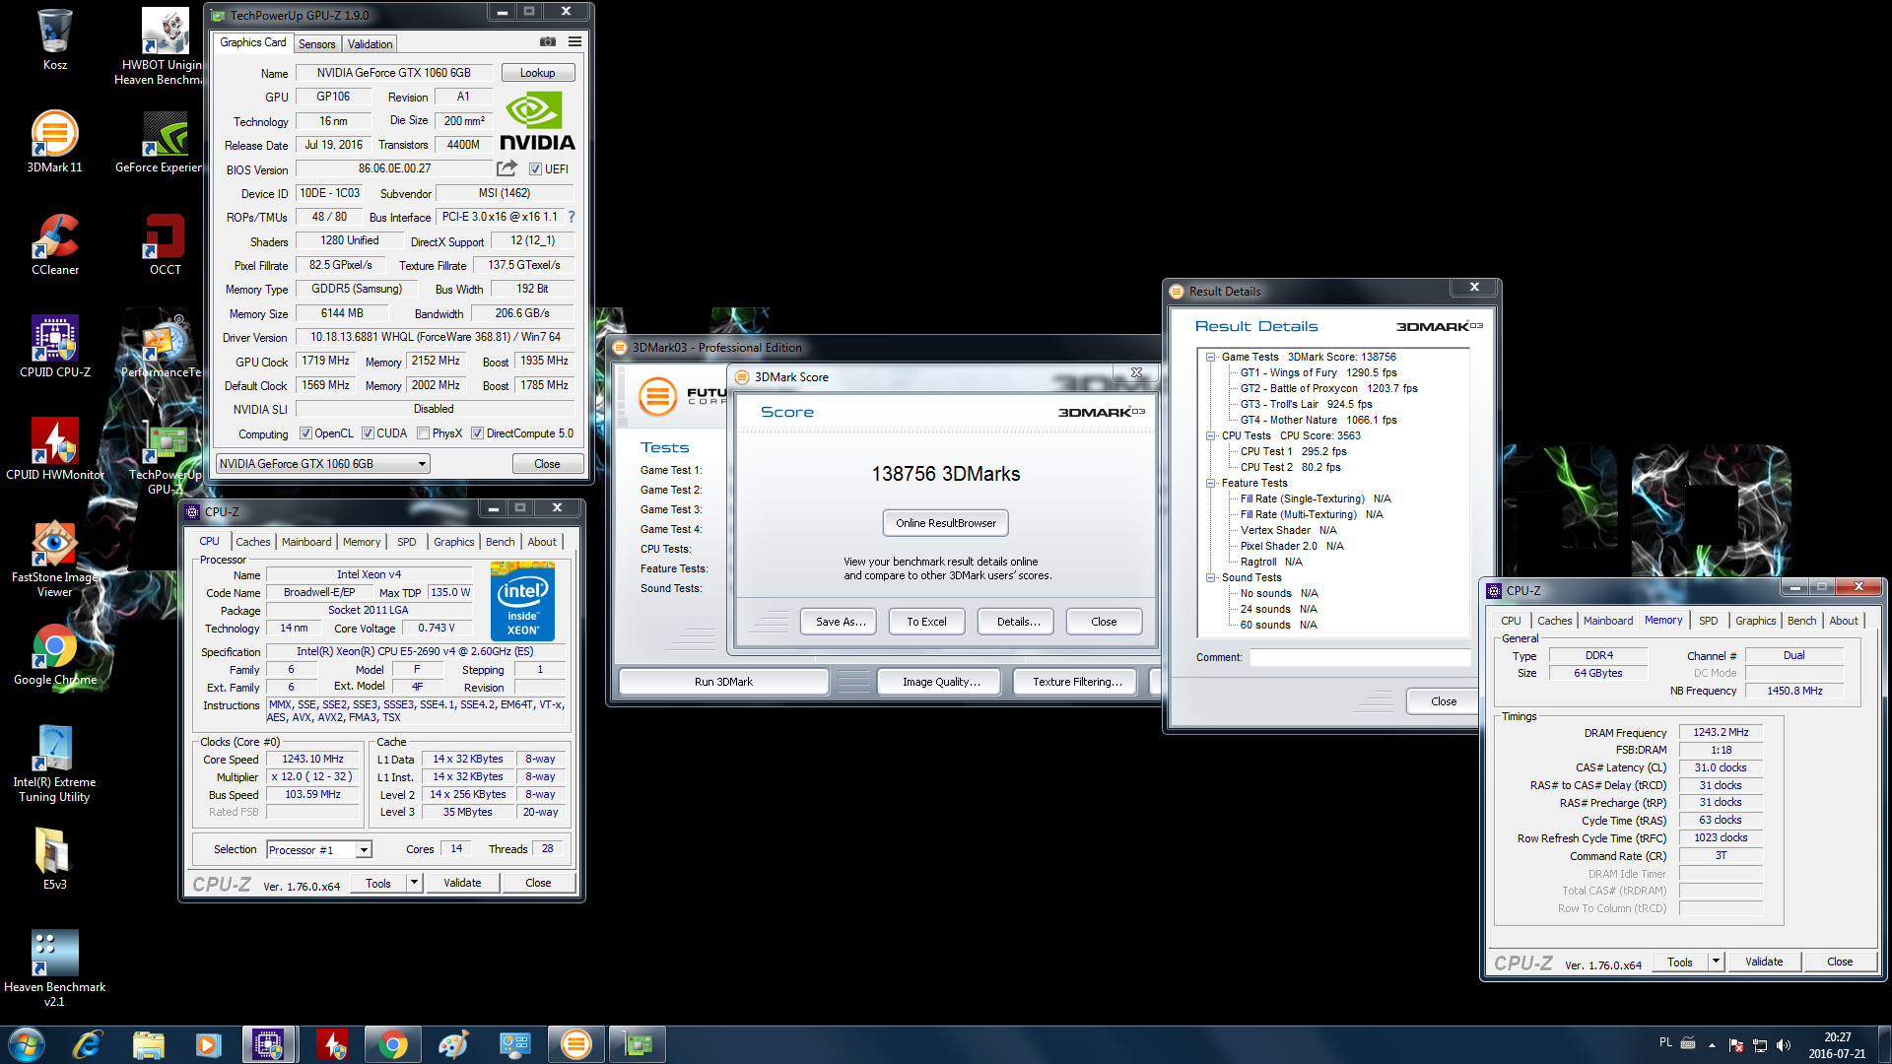Launch FastStone Image Viewer shortcut

click(x=55, y=558)
